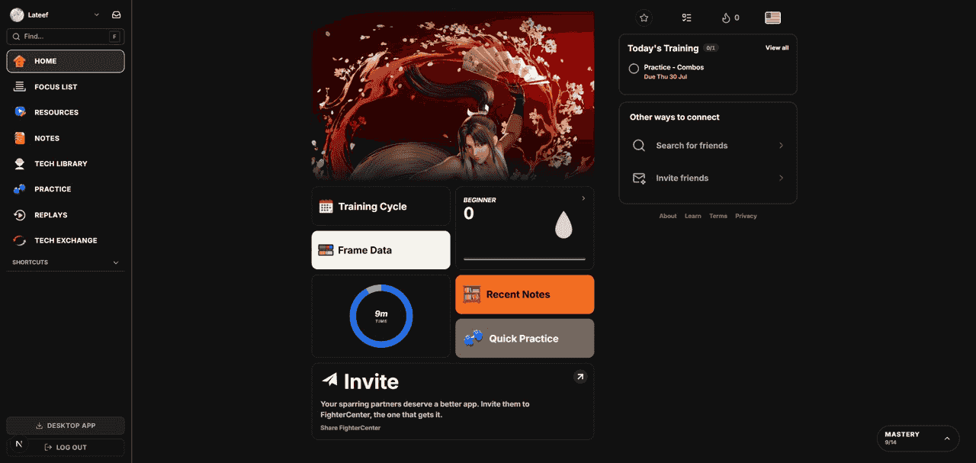Click the Beginner rank progress bar
976x463 pixels.
(525, 259)
